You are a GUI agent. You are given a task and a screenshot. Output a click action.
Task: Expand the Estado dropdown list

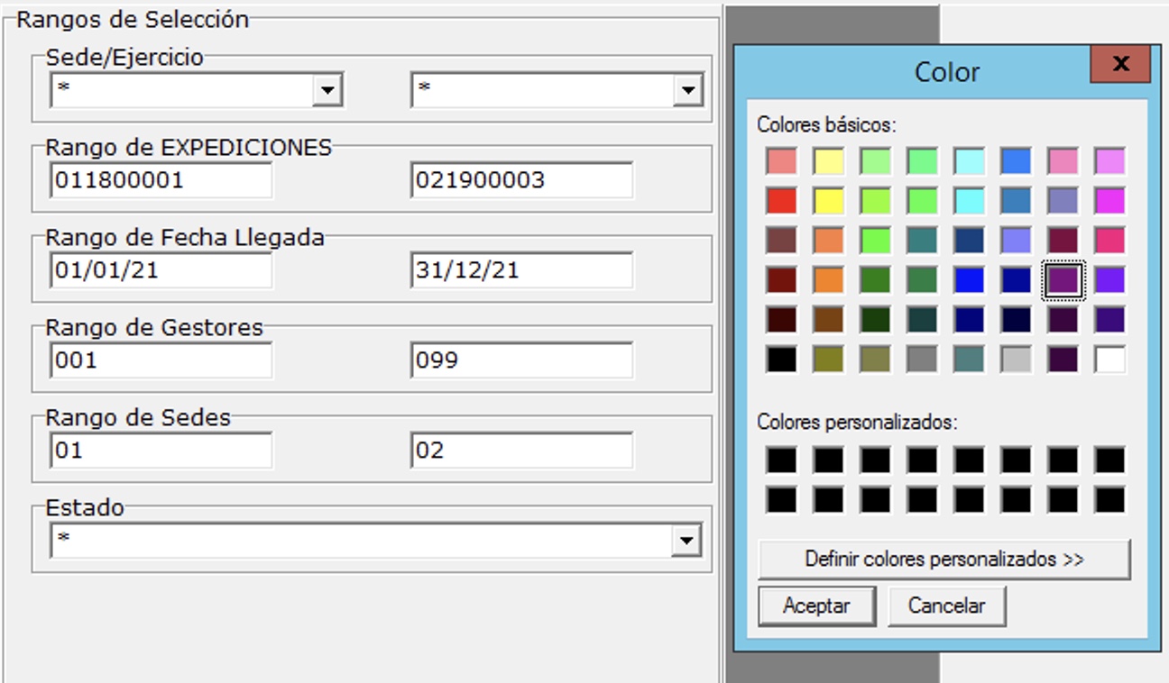[x=687, y=541]
